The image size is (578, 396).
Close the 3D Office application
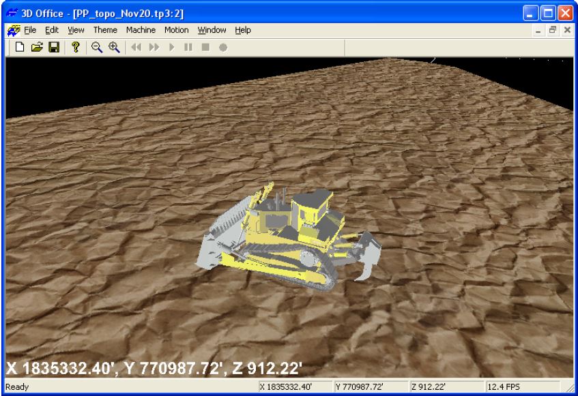pos(565,13)
